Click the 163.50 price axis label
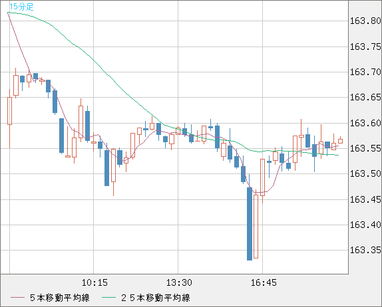The image size is (382, 307). [x=365, y=173]
